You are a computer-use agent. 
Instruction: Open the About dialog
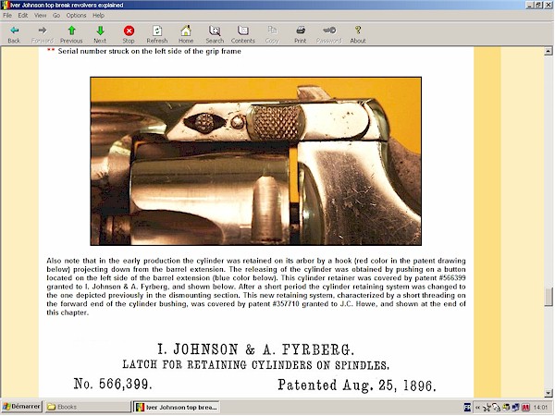[x=358, y=34]
